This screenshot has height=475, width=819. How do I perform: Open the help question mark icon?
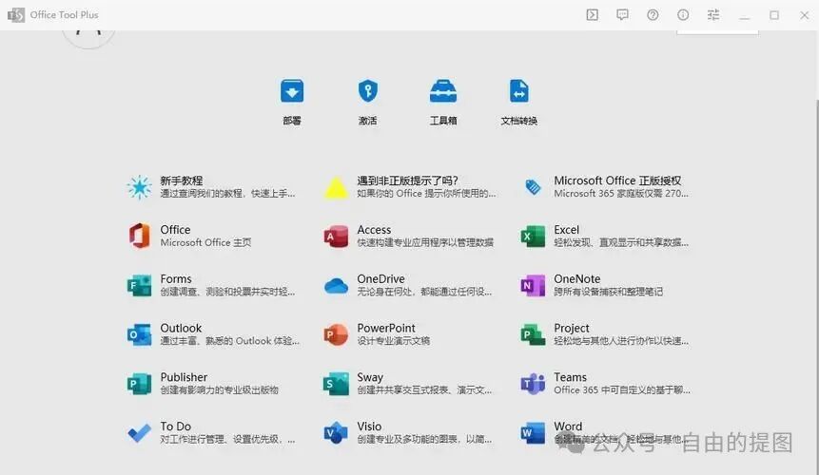(x=653, y=15)
